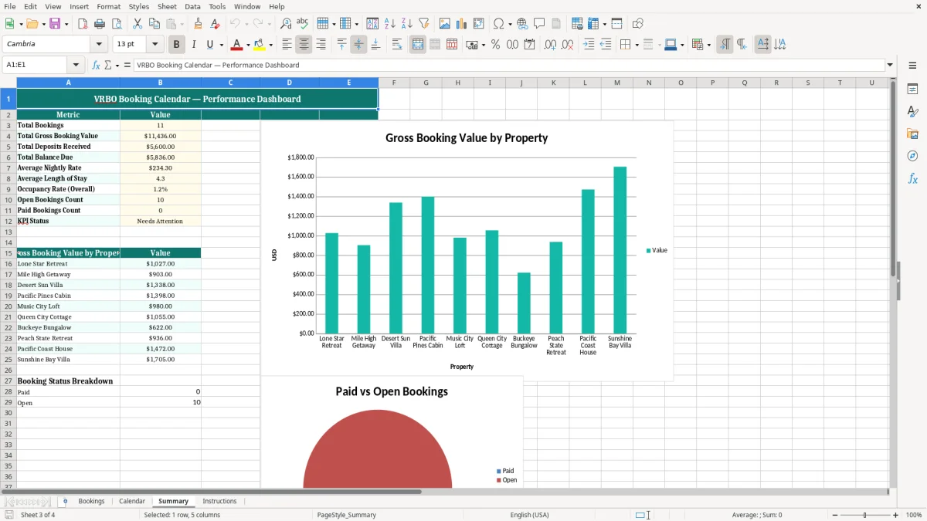Viewport: 927px width, 521px height.
Task: Select the Clone Formatting paintbrush
Action: point(199,24)
